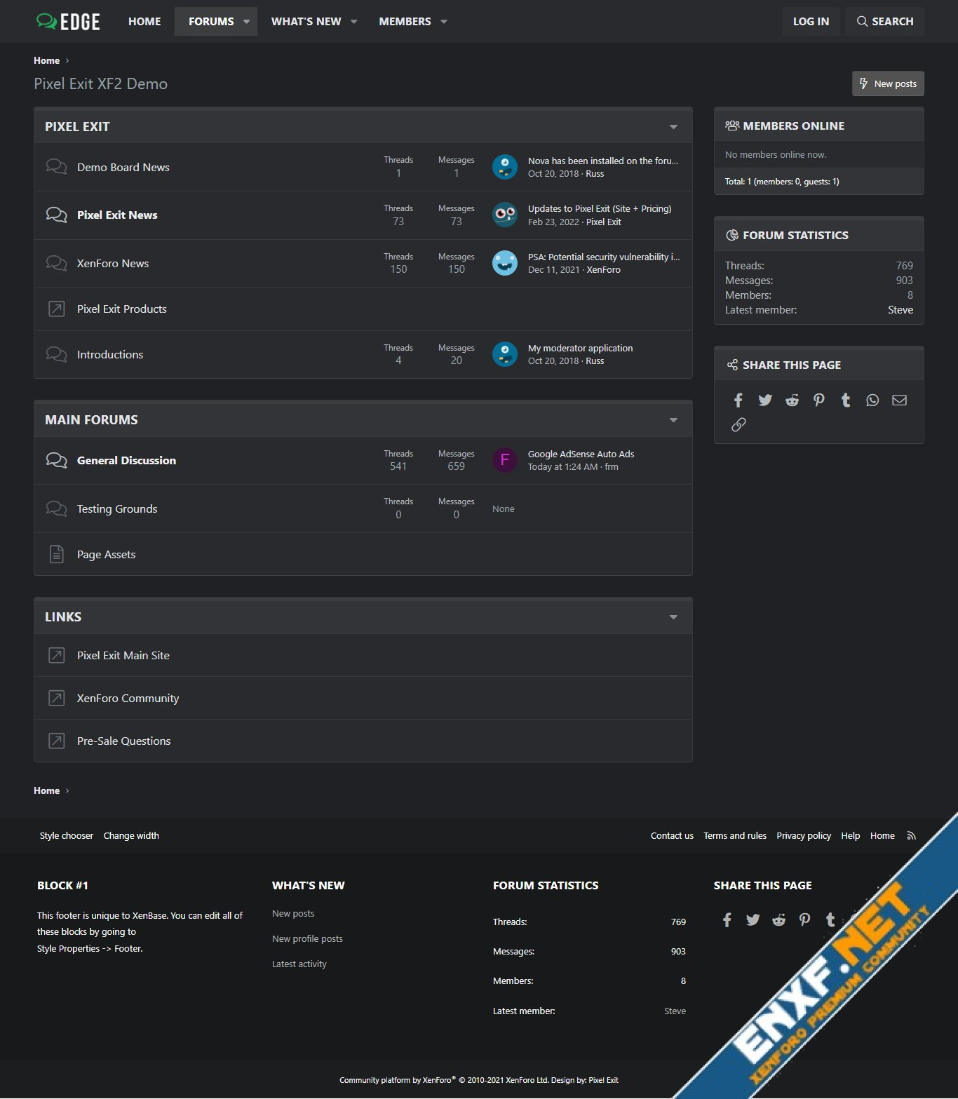Collapse the Pixel Exit category
958x1099 pixels.
673,127
